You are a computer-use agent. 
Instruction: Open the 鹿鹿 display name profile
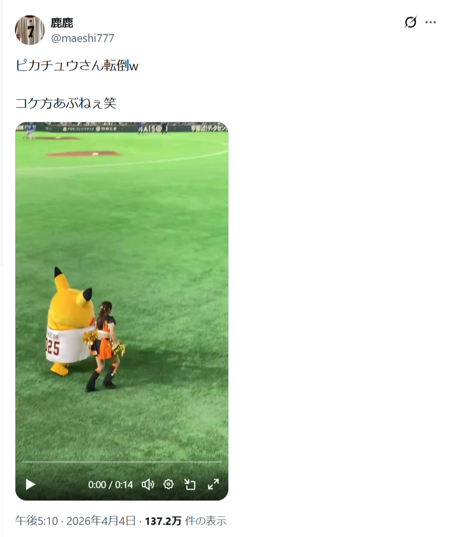(x=62, y=22)
